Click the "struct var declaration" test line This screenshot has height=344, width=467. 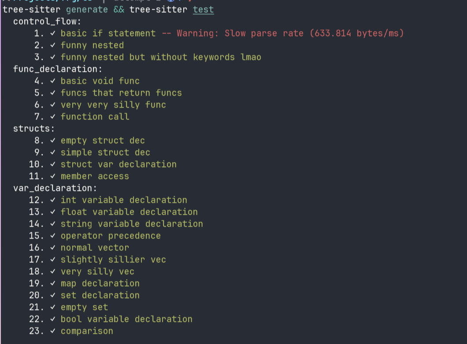pos(119,165)
